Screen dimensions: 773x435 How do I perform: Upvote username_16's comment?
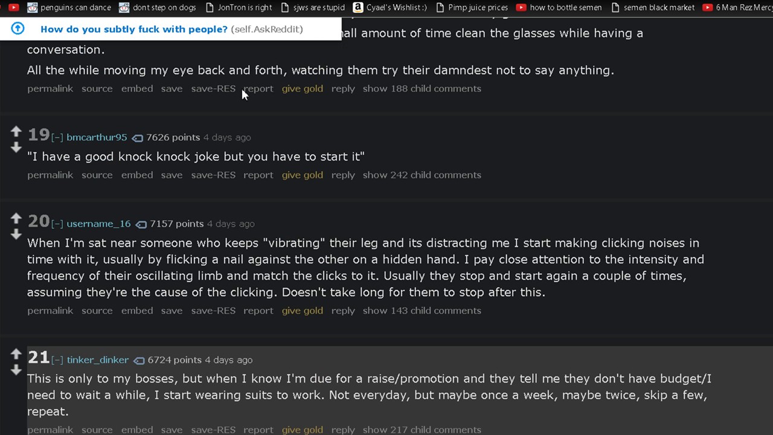point(16,217)
